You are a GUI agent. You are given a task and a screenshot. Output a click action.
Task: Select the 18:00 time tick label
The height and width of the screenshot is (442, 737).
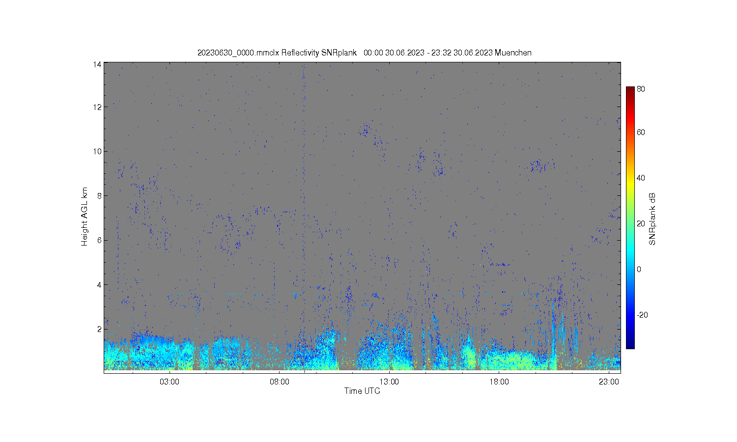click(499, 382)
